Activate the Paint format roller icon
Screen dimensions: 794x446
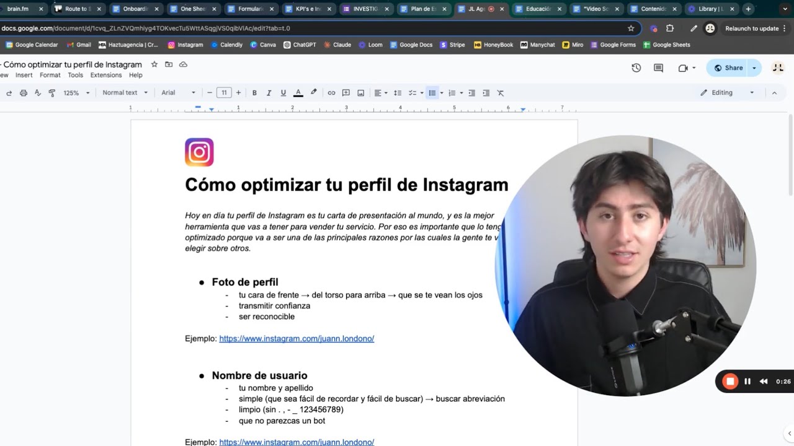point(51,93)
